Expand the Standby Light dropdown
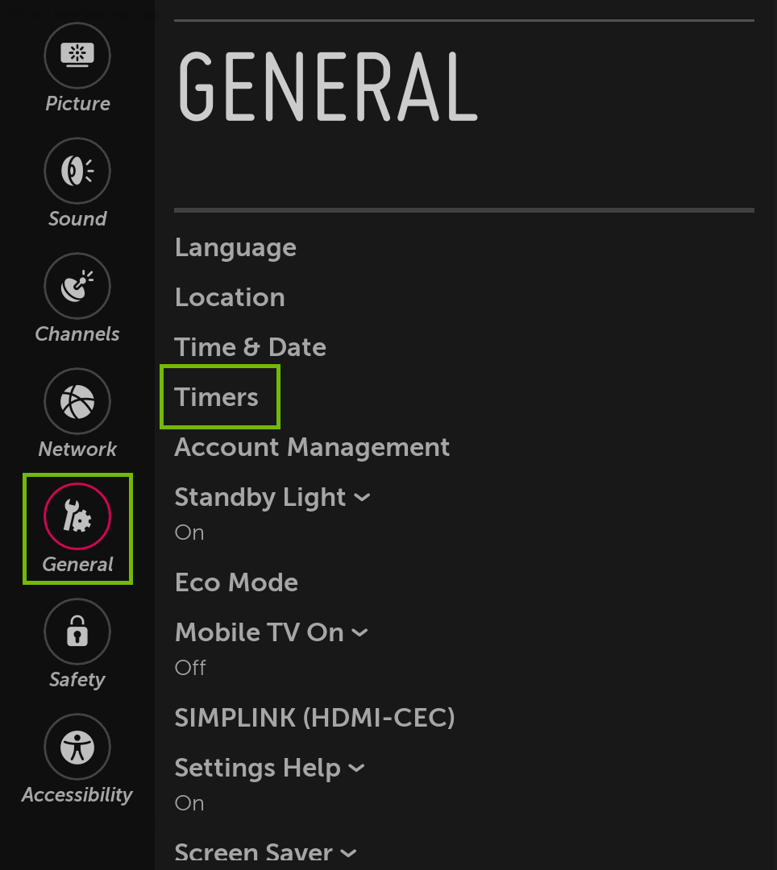Viewport: 777px width, 870px height. coord(361,497)
